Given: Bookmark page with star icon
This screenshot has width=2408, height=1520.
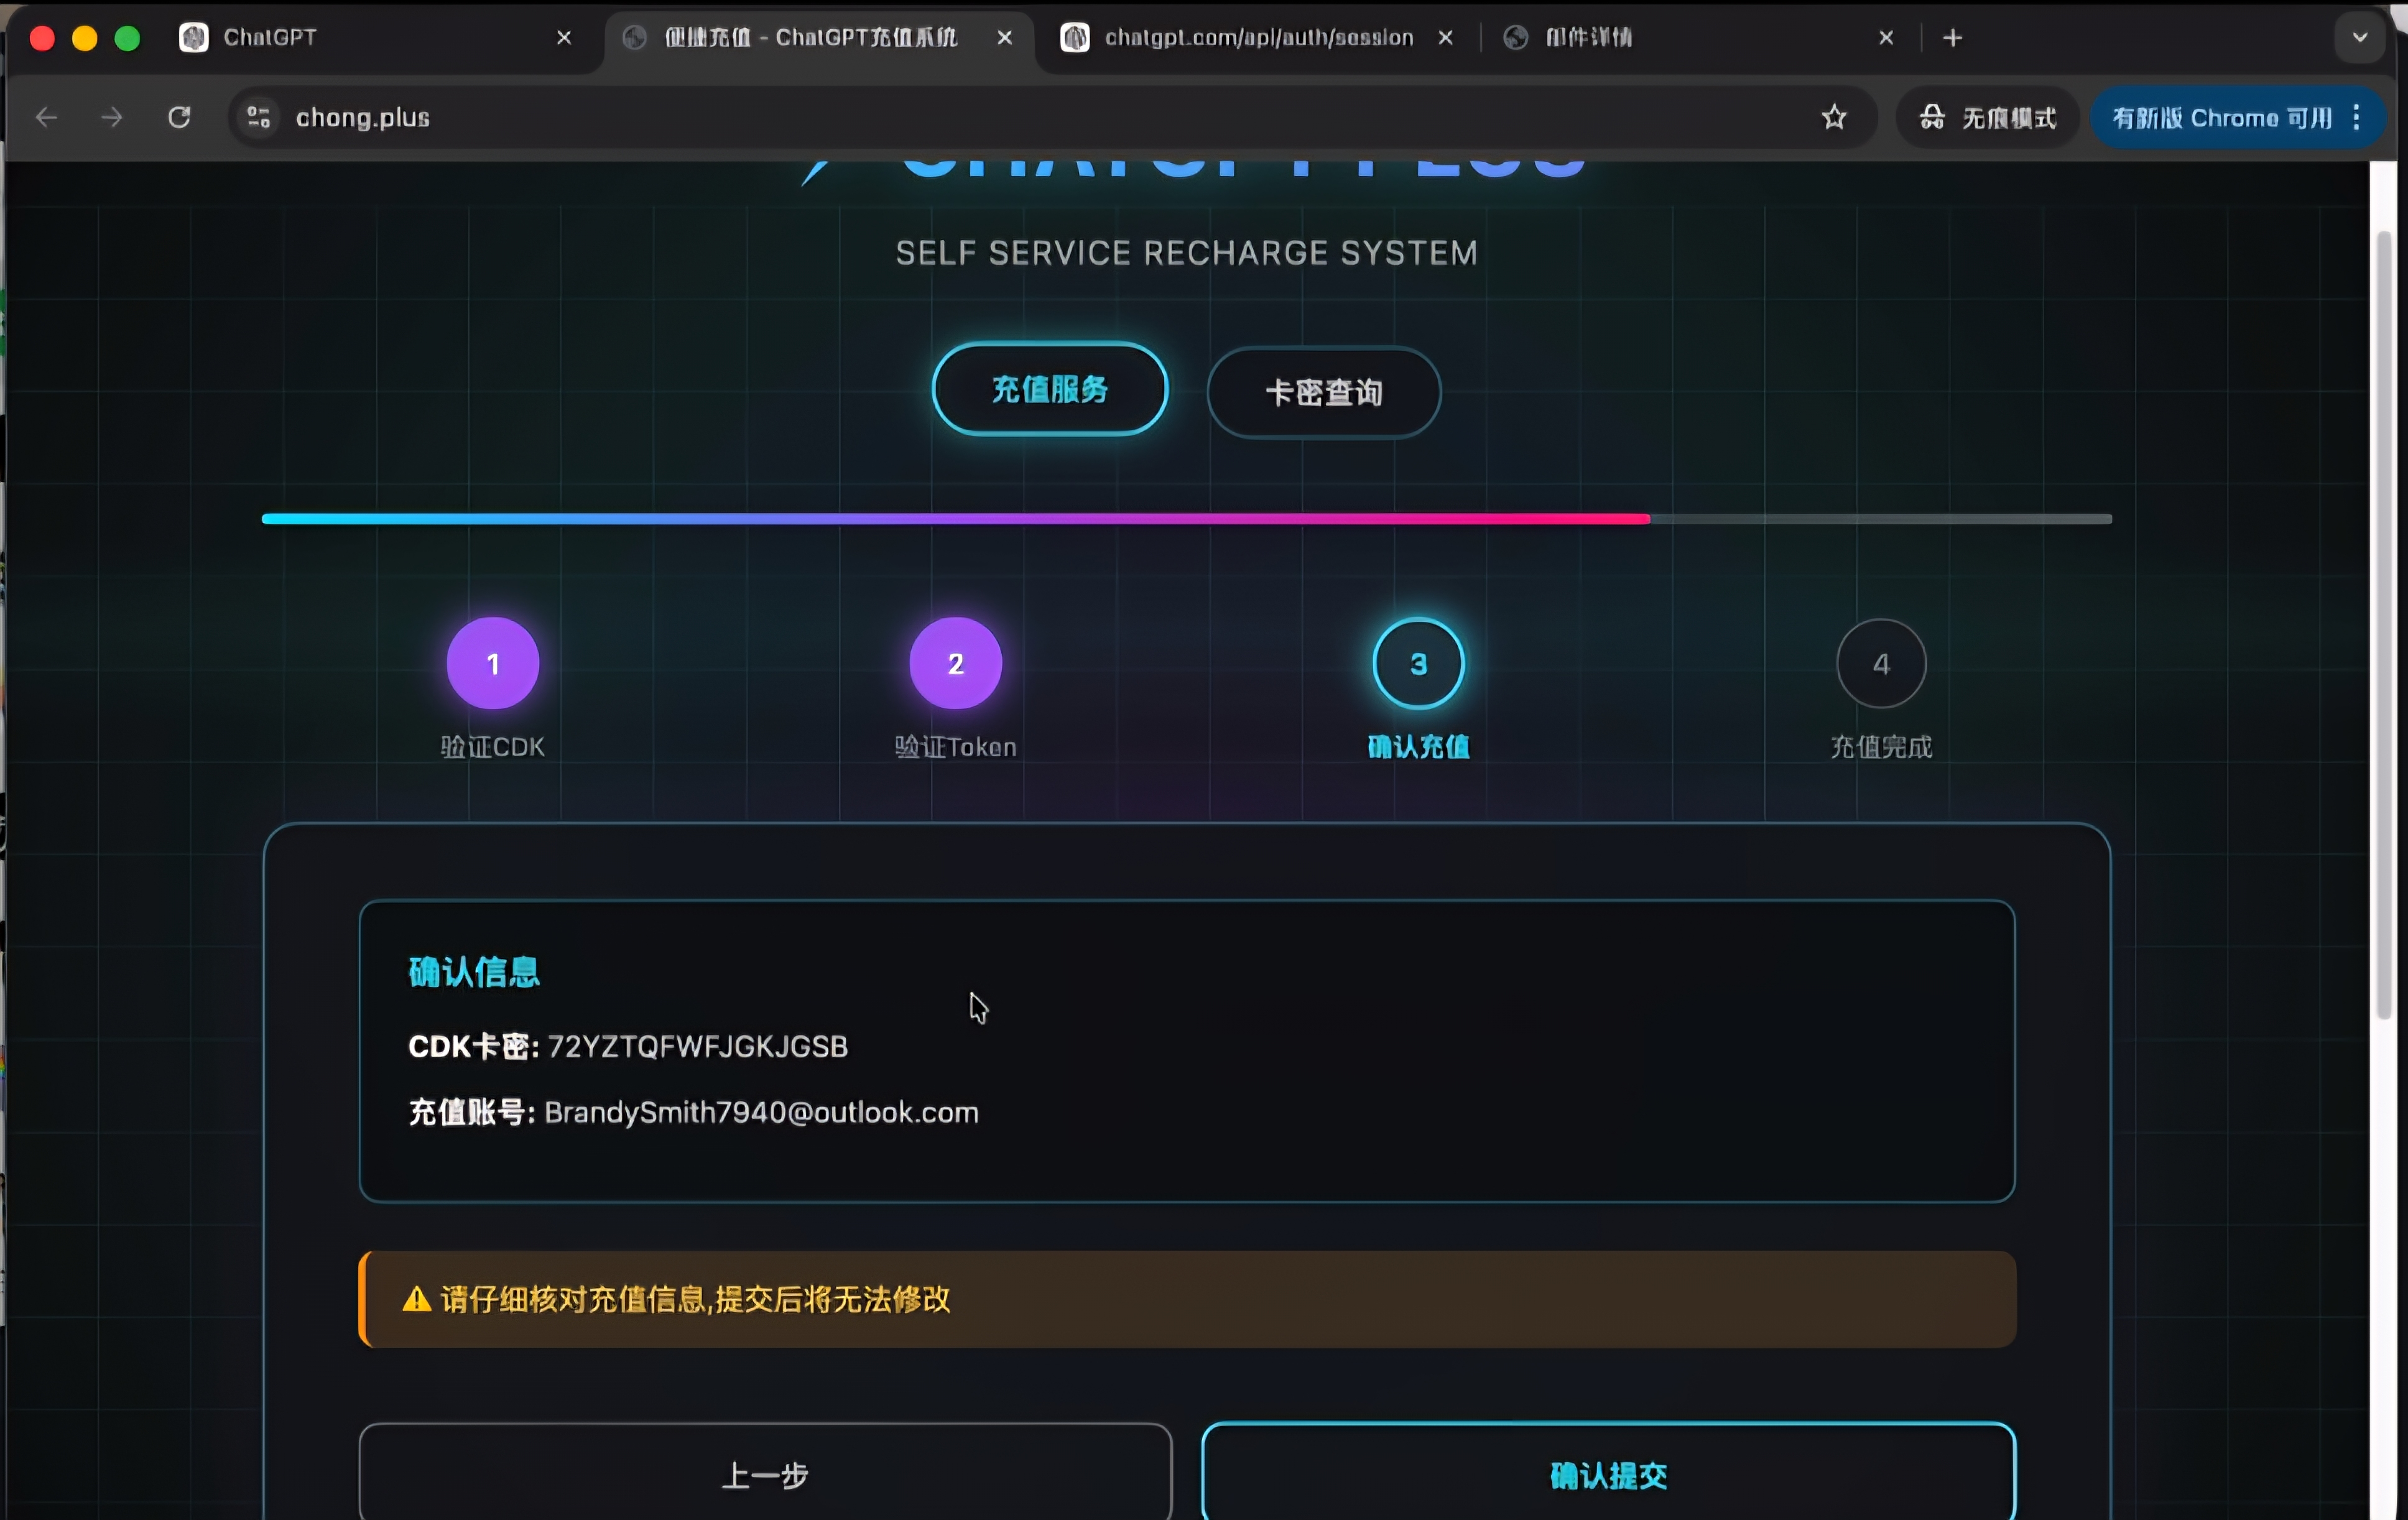Looking at the screenshot, I should (x=1833, y=118).
